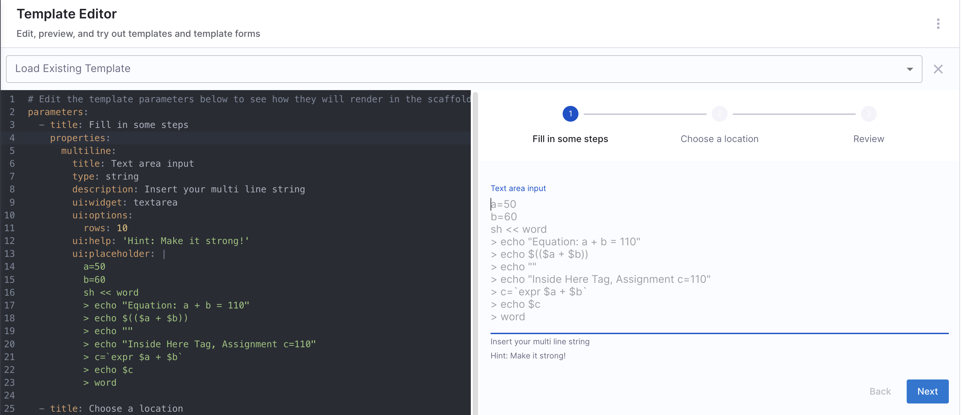Select step 3 circle icon
Image resolution: width=962 pixels, height=415 pixels.
868,114
